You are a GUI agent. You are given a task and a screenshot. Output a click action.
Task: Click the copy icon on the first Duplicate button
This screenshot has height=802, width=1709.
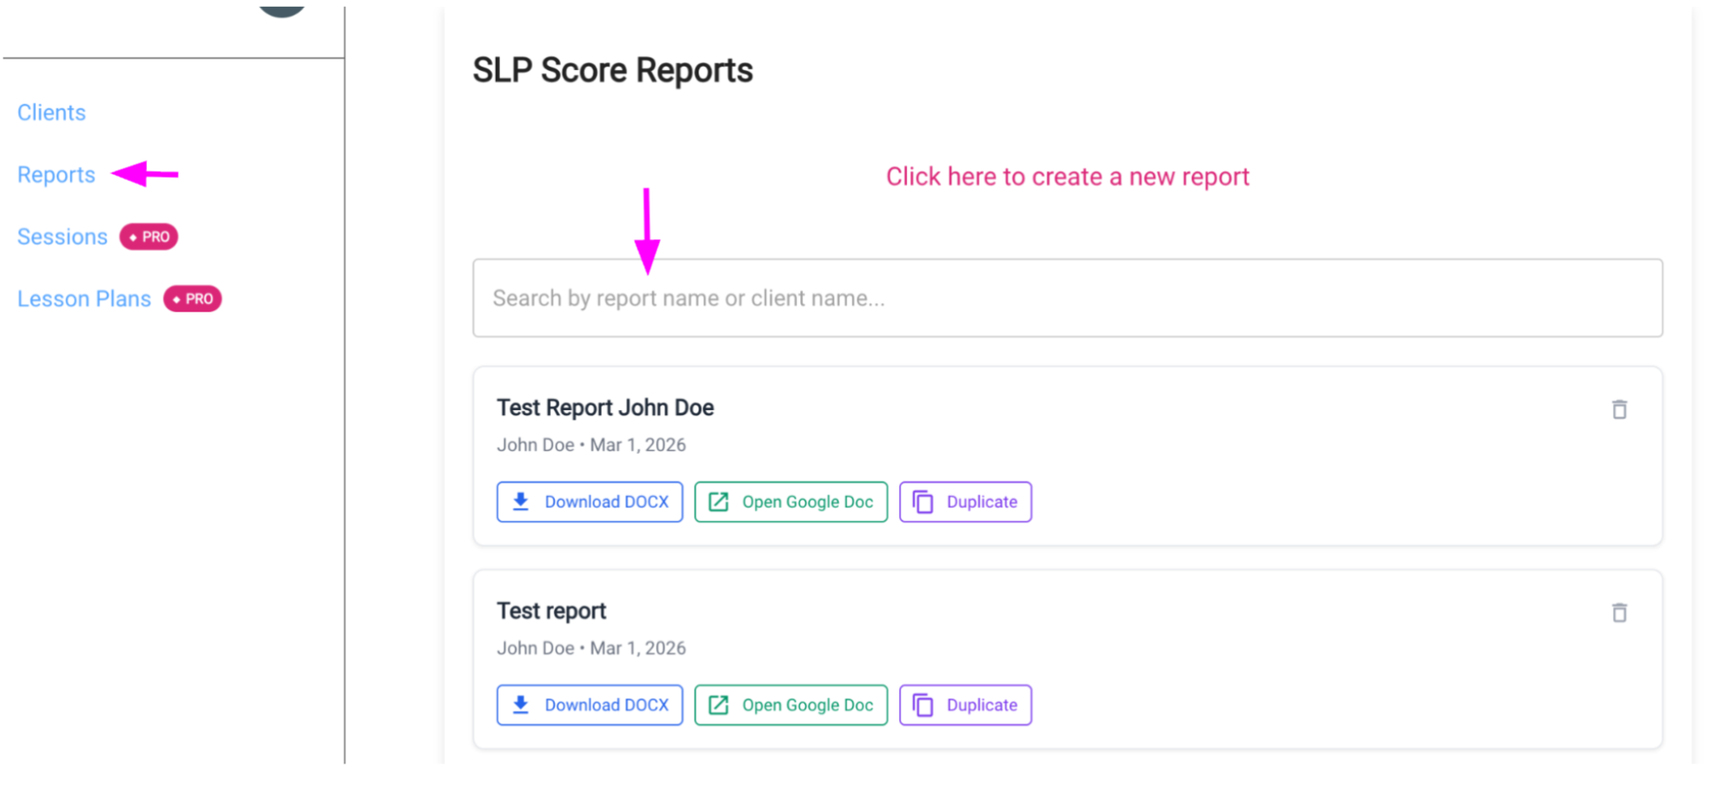pyautogui.click(x=922, y=501)
